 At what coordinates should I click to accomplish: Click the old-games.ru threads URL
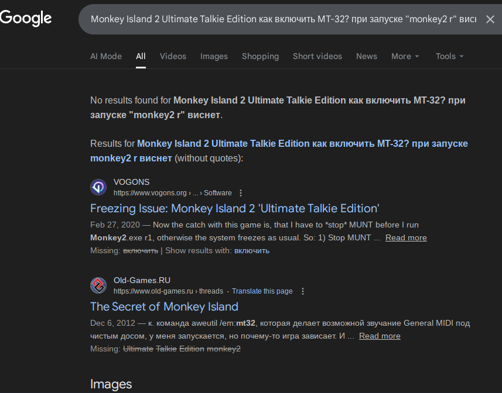tap(168, 291)
